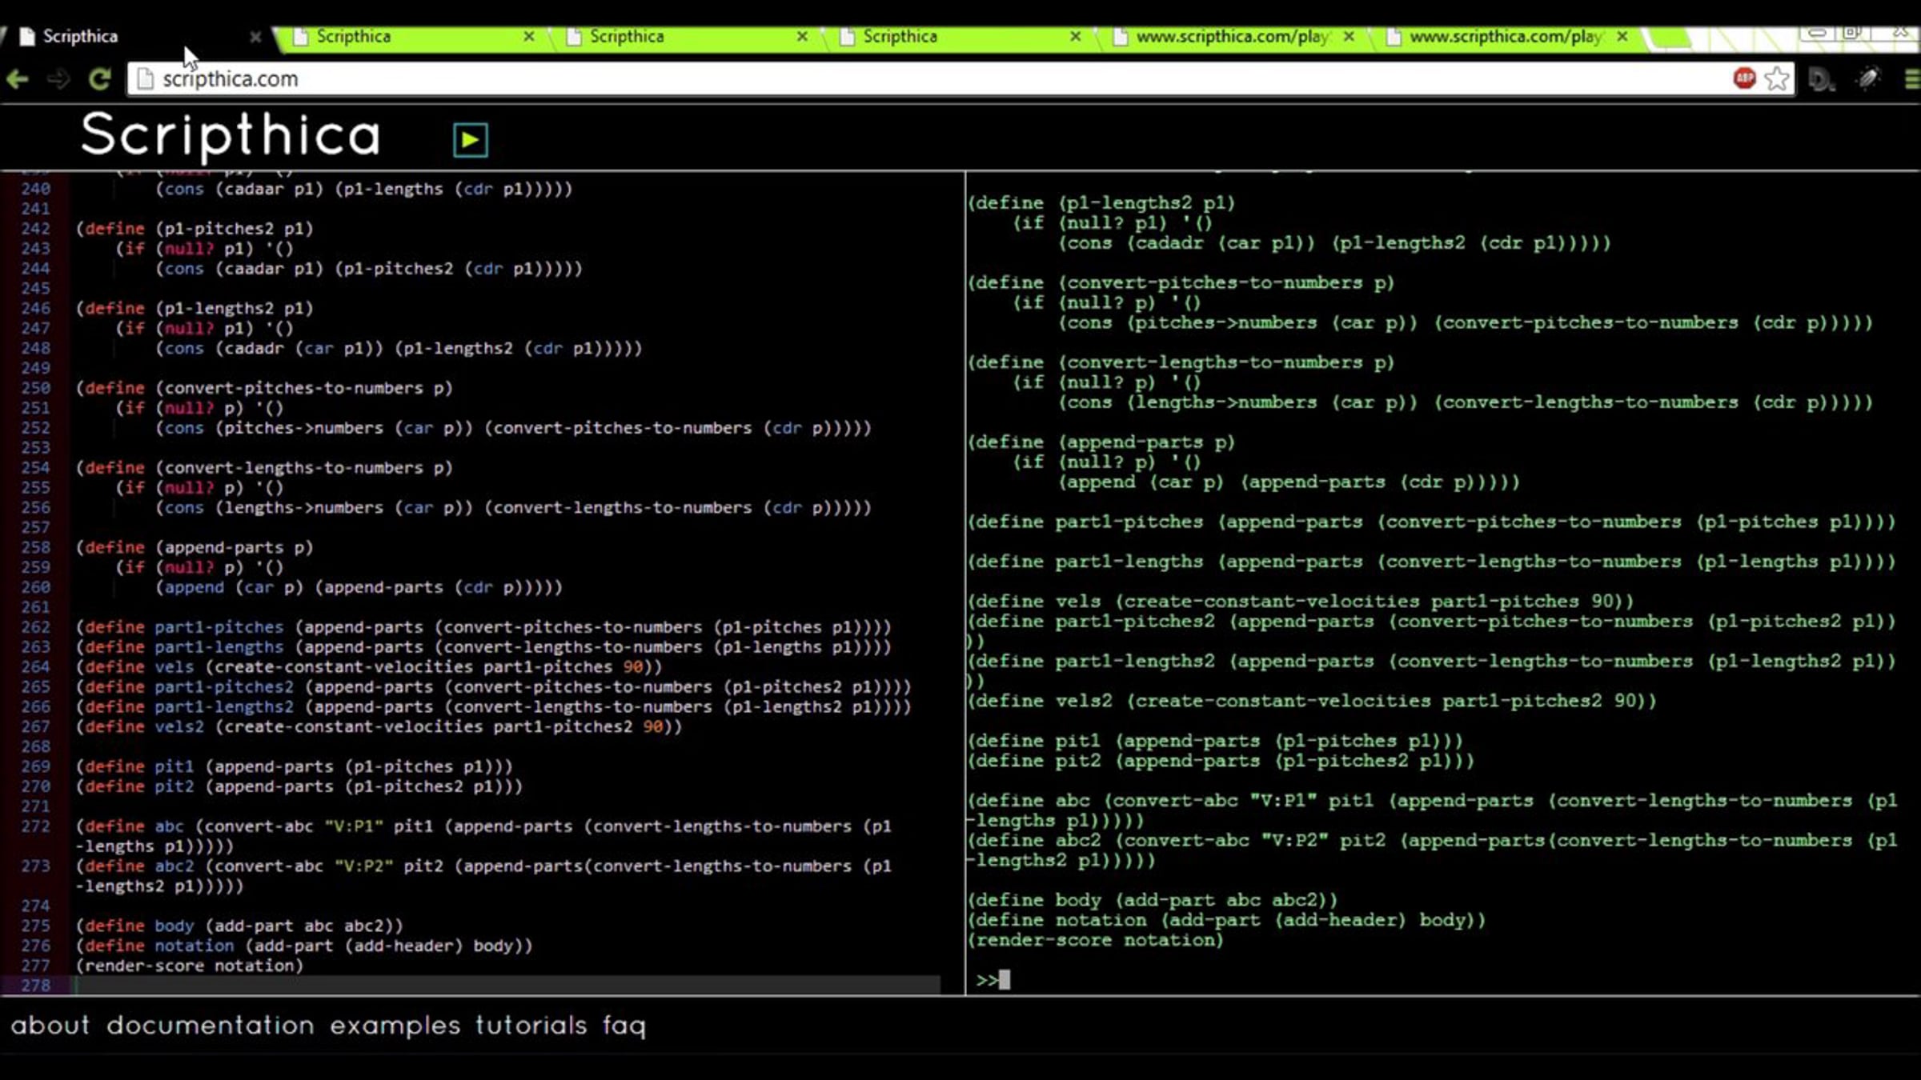This screenshot has height=1080, width=1921.
Task: Click the editor line defining vels2
Action: tap(379, 726)
